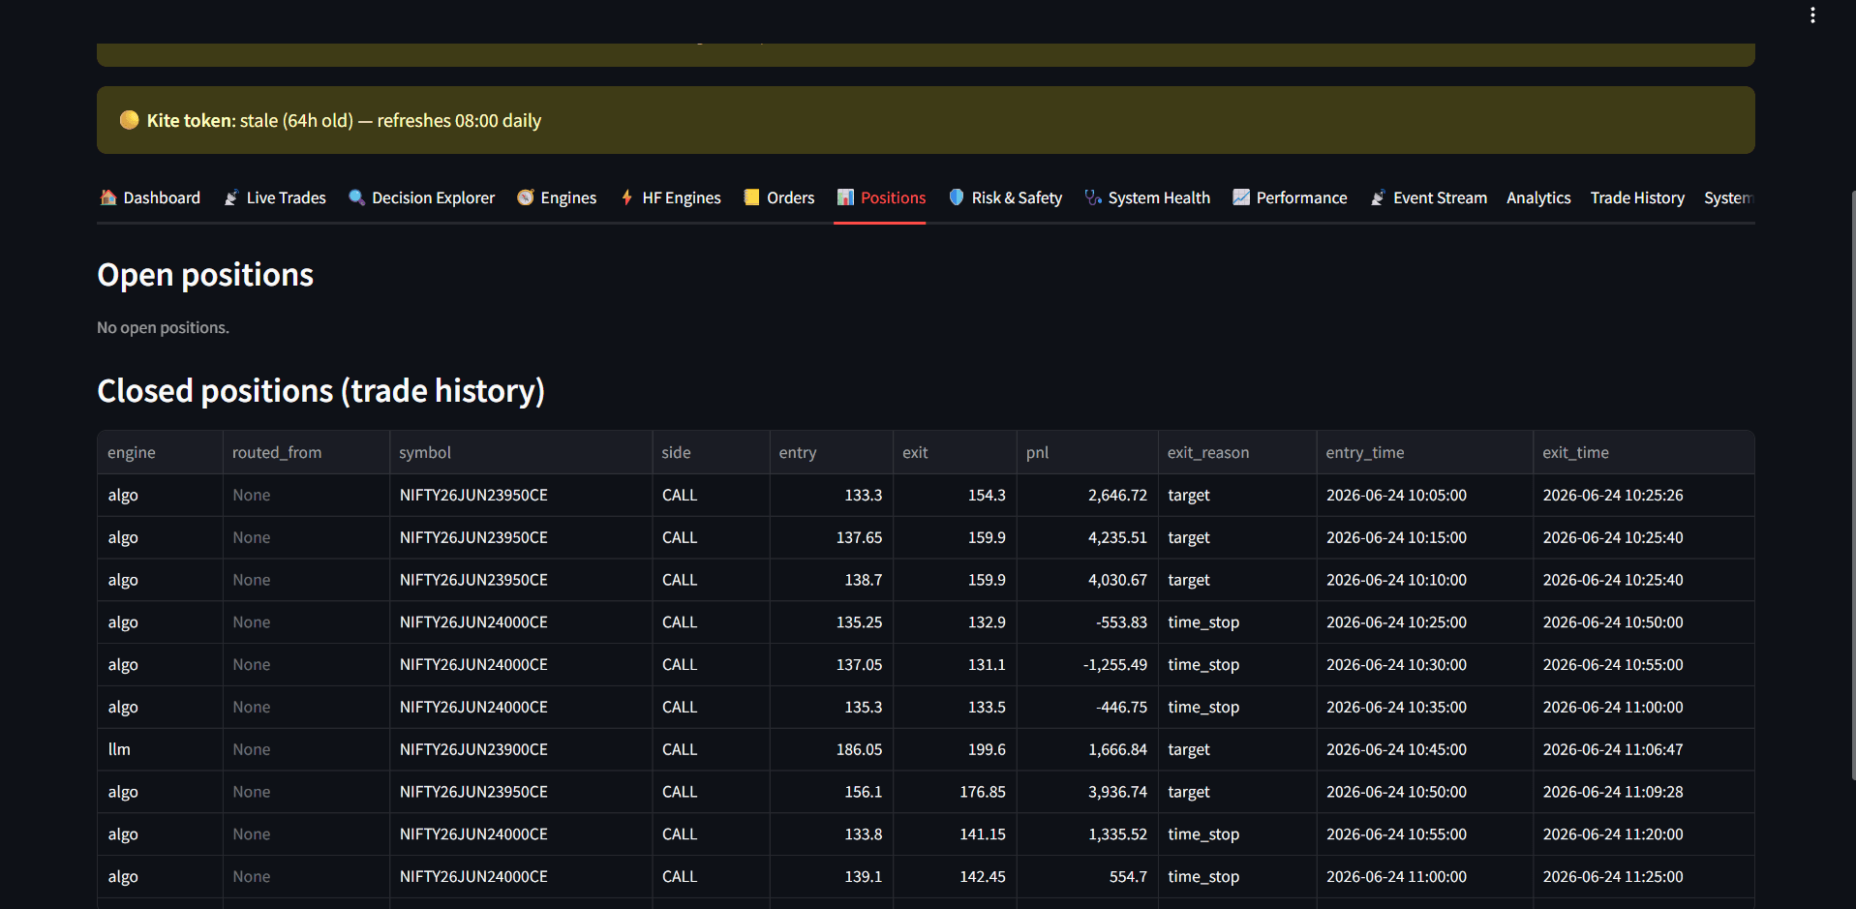Click the exit column header
Screen dimensions: 1856x909
(955, 452)
